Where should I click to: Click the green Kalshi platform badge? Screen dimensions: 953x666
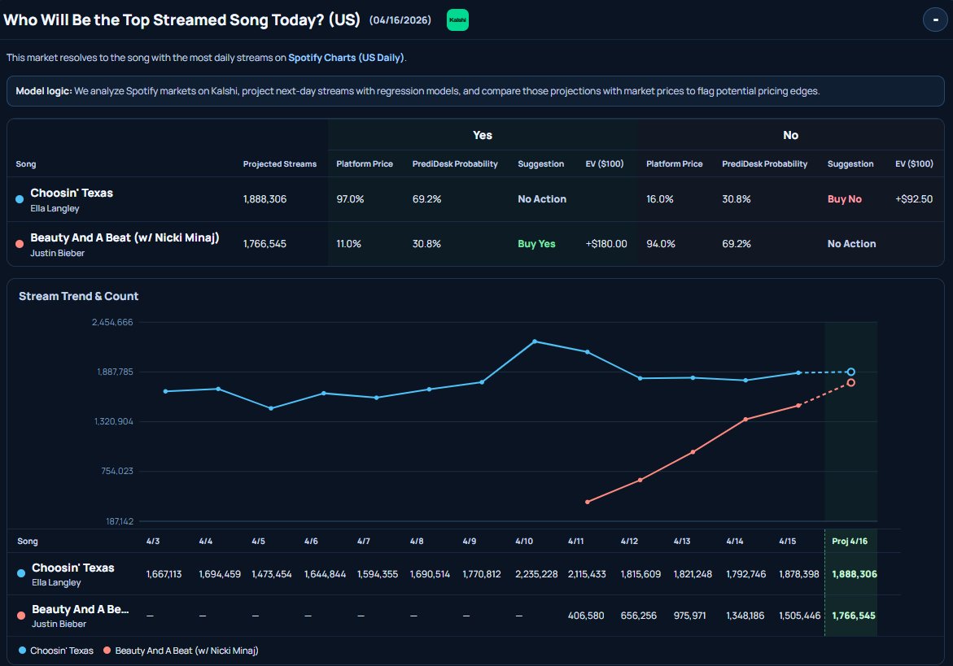[457, 20]
